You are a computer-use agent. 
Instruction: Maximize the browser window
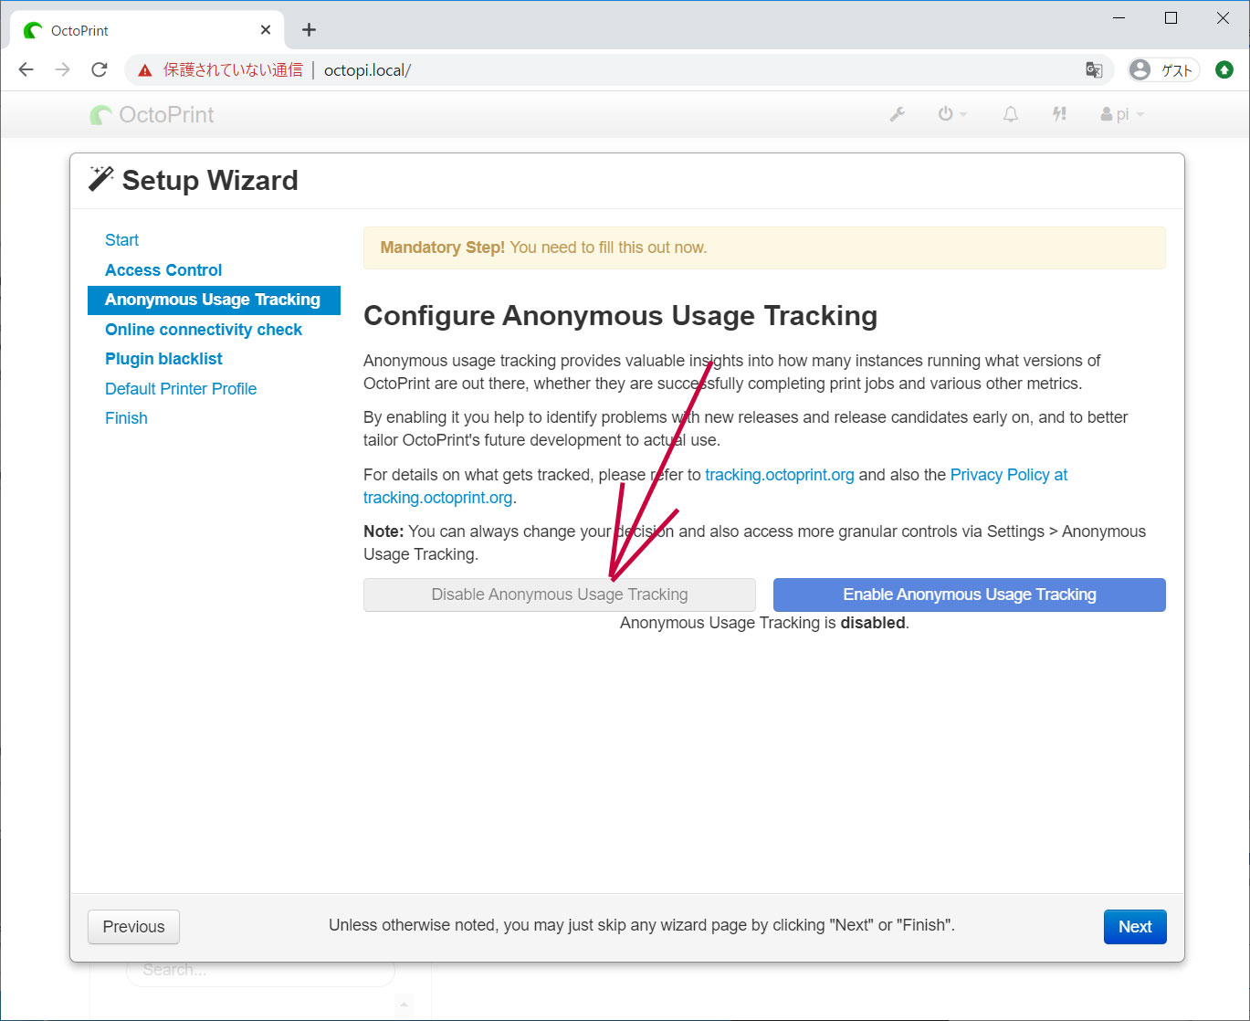point(1171,18)
